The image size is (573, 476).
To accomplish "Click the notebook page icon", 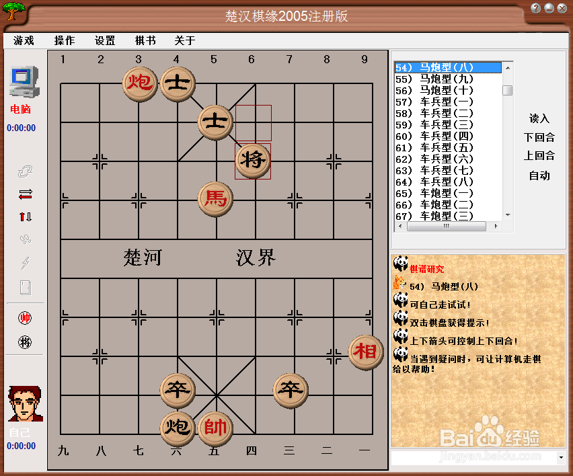I will (25, 288).
